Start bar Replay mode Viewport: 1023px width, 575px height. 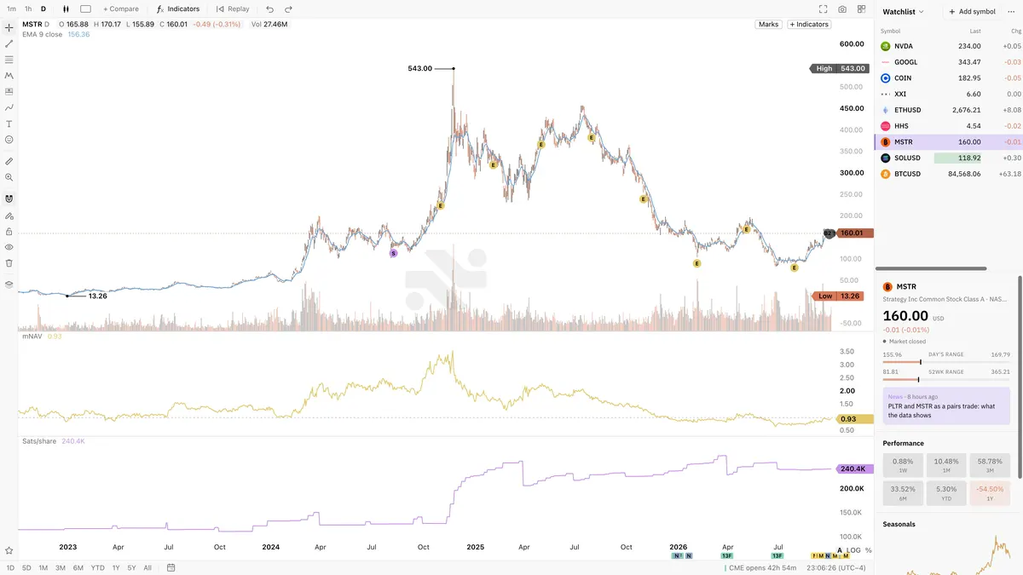pyautogui.click(x=233, y=9)
